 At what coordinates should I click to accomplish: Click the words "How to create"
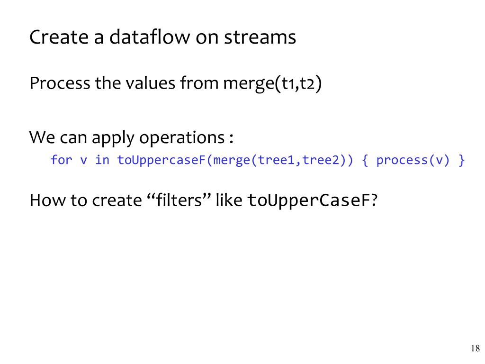click(82, 200)
